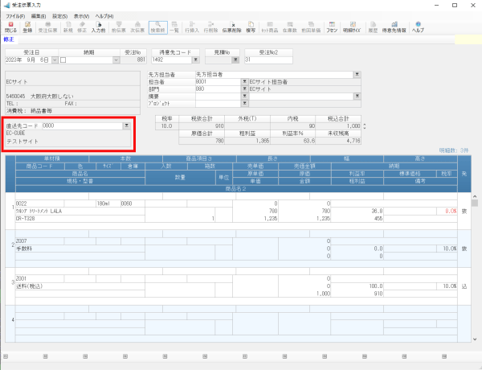Go to previous slip with 前伝票 icon
This screenshot has height=370, width=482.
[x=119, y=27]
